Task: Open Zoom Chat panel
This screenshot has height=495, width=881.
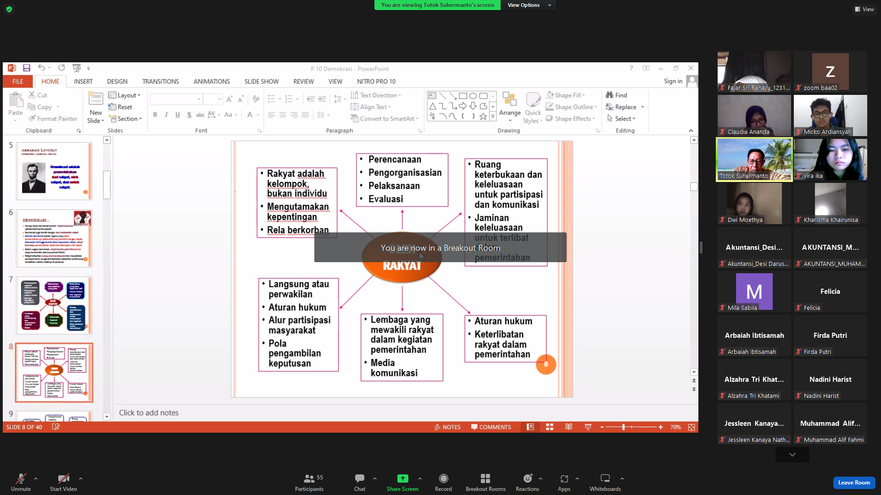Action: [360, 483]
